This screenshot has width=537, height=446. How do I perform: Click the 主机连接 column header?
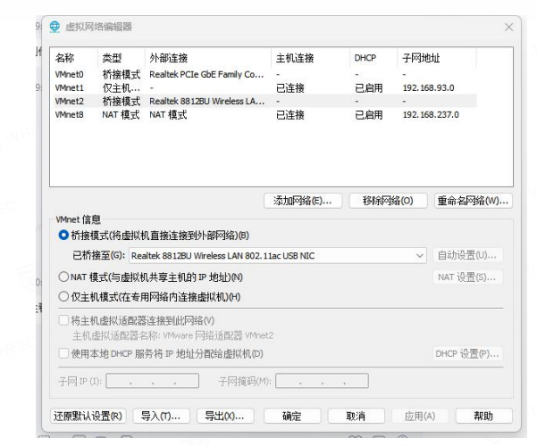pyautogui.click(x=311, y=58)
